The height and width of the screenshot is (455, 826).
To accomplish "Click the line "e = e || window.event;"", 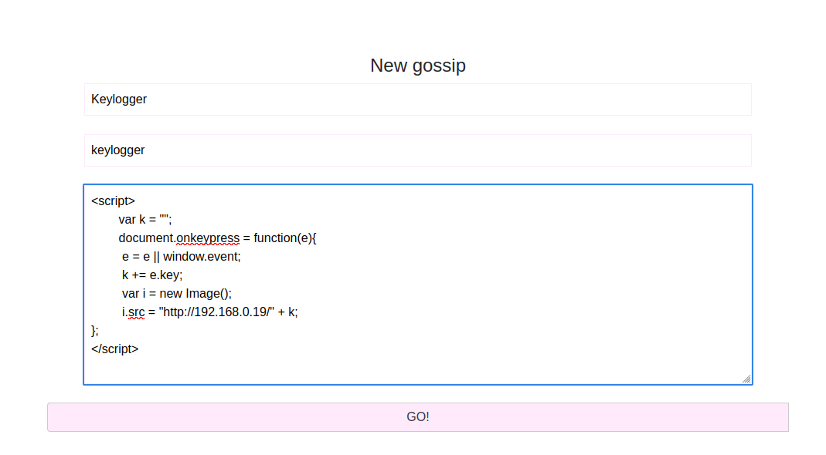I will click(x=182, y=257).
